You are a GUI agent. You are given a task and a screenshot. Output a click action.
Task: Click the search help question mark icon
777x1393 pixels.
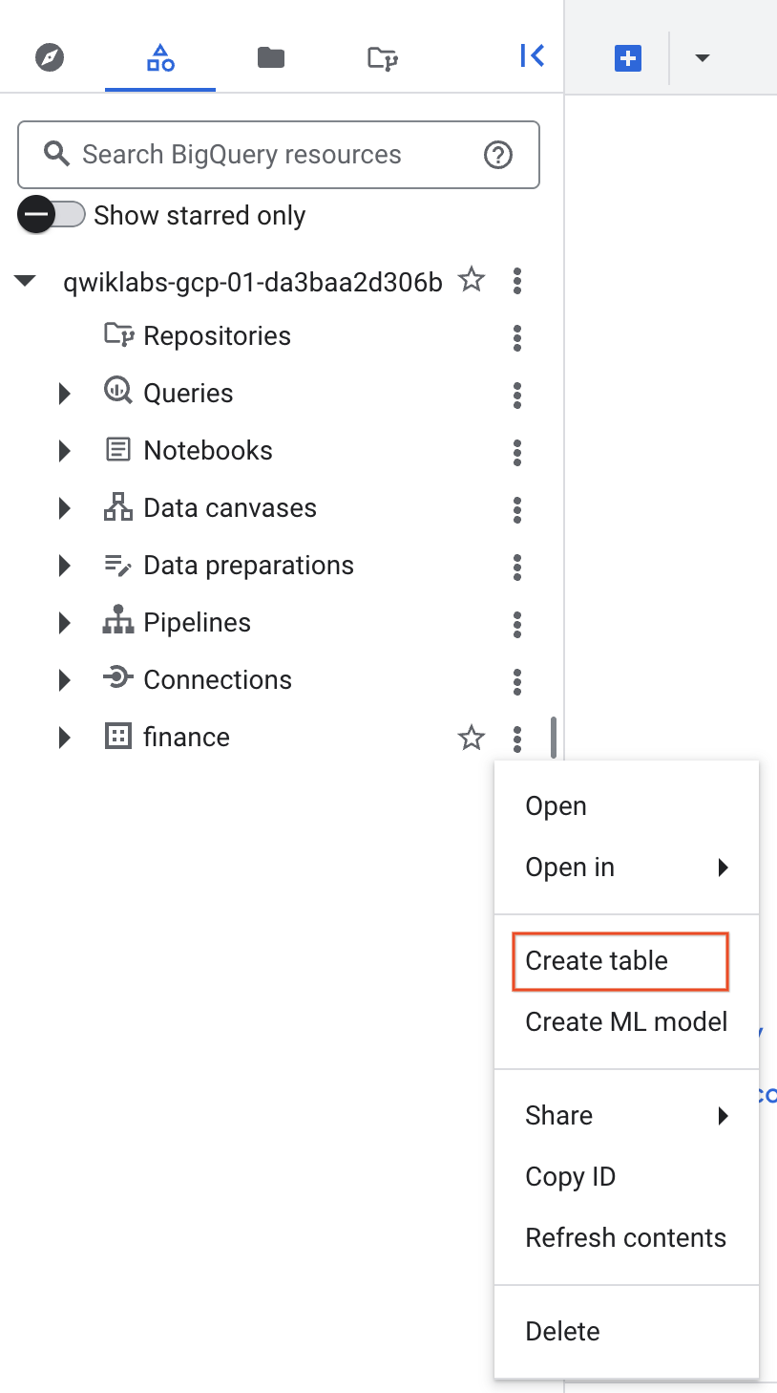[x=497, y=154]
